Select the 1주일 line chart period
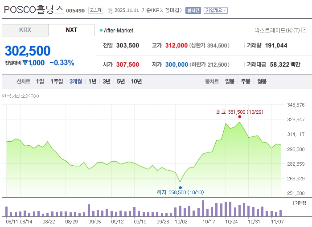The height and width of the screenshot is (227, 312). click(x=57, y=81)
